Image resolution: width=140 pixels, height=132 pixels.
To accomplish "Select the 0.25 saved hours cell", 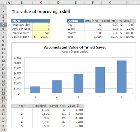I will (x=110, y=25).
